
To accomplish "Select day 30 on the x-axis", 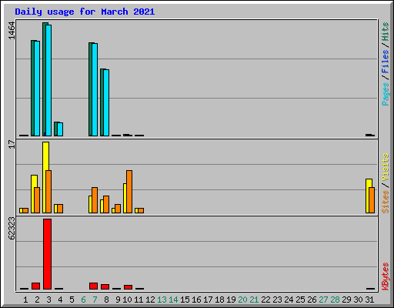I will [x=358, y=300].
